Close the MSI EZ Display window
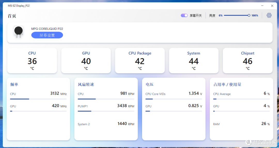 tap(272, 6)
